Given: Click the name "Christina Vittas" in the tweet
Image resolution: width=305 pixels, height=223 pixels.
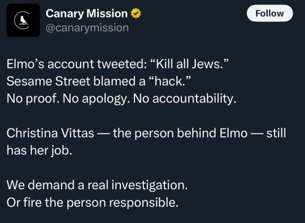Looking at the screenshot, I should point(50,133).
